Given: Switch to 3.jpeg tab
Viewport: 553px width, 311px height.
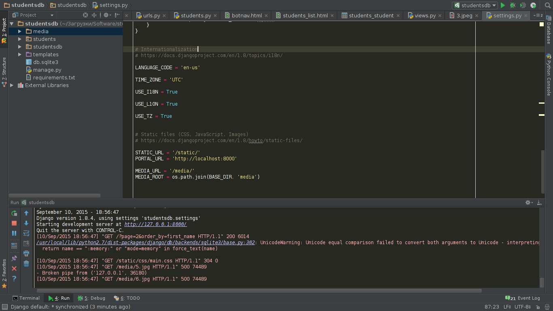Looking at the screenshot, I should pyautogui.click(x=464, y=15).
